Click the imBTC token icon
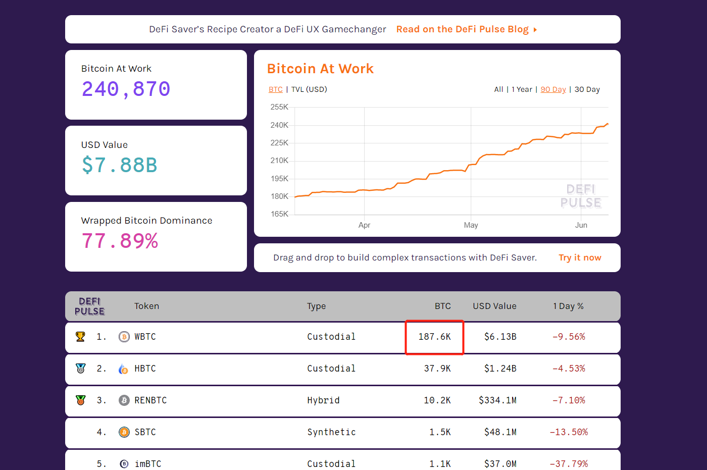 coord(124,464)
